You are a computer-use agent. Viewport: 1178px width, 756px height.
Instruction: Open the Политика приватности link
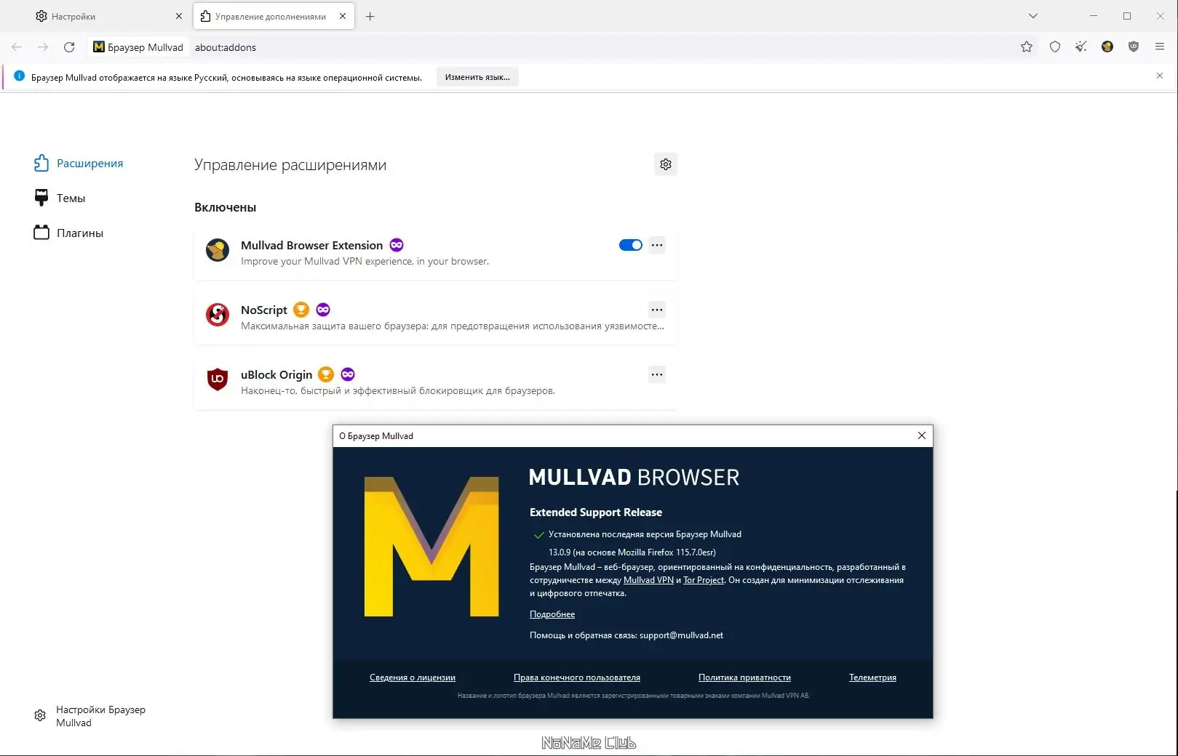(x=744, y=677)
